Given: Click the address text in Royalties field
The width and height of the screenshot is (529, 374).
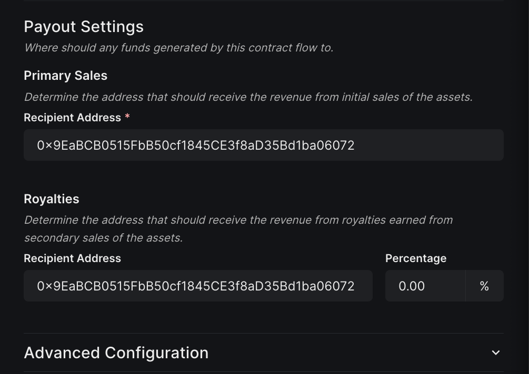Looking at the screenshot, I should pos(195,286).
